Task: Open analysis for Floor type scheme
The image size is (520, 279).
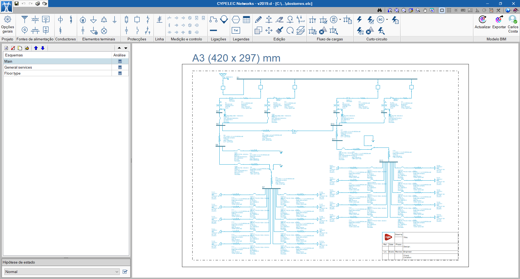Action: [x=120, y=73]
